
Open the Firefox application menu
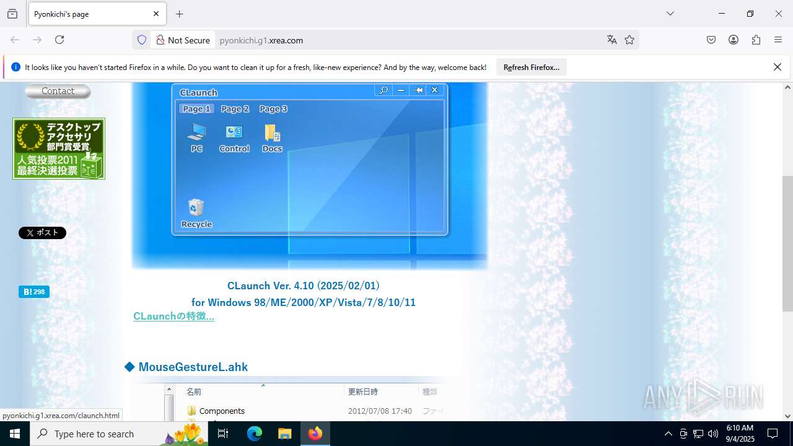click(x=778, y=40)
